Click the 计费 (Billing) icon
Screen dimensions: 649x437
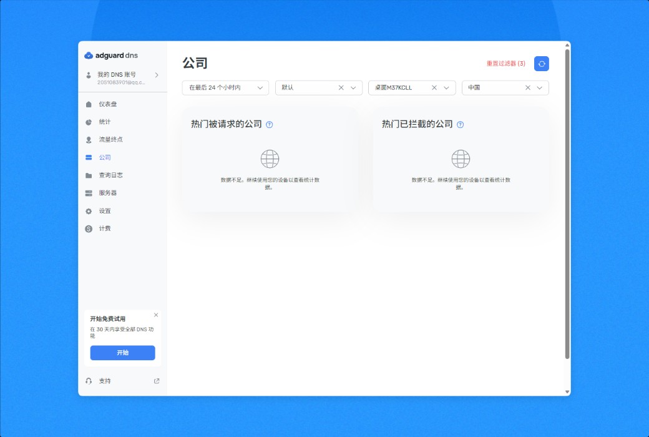88,228
